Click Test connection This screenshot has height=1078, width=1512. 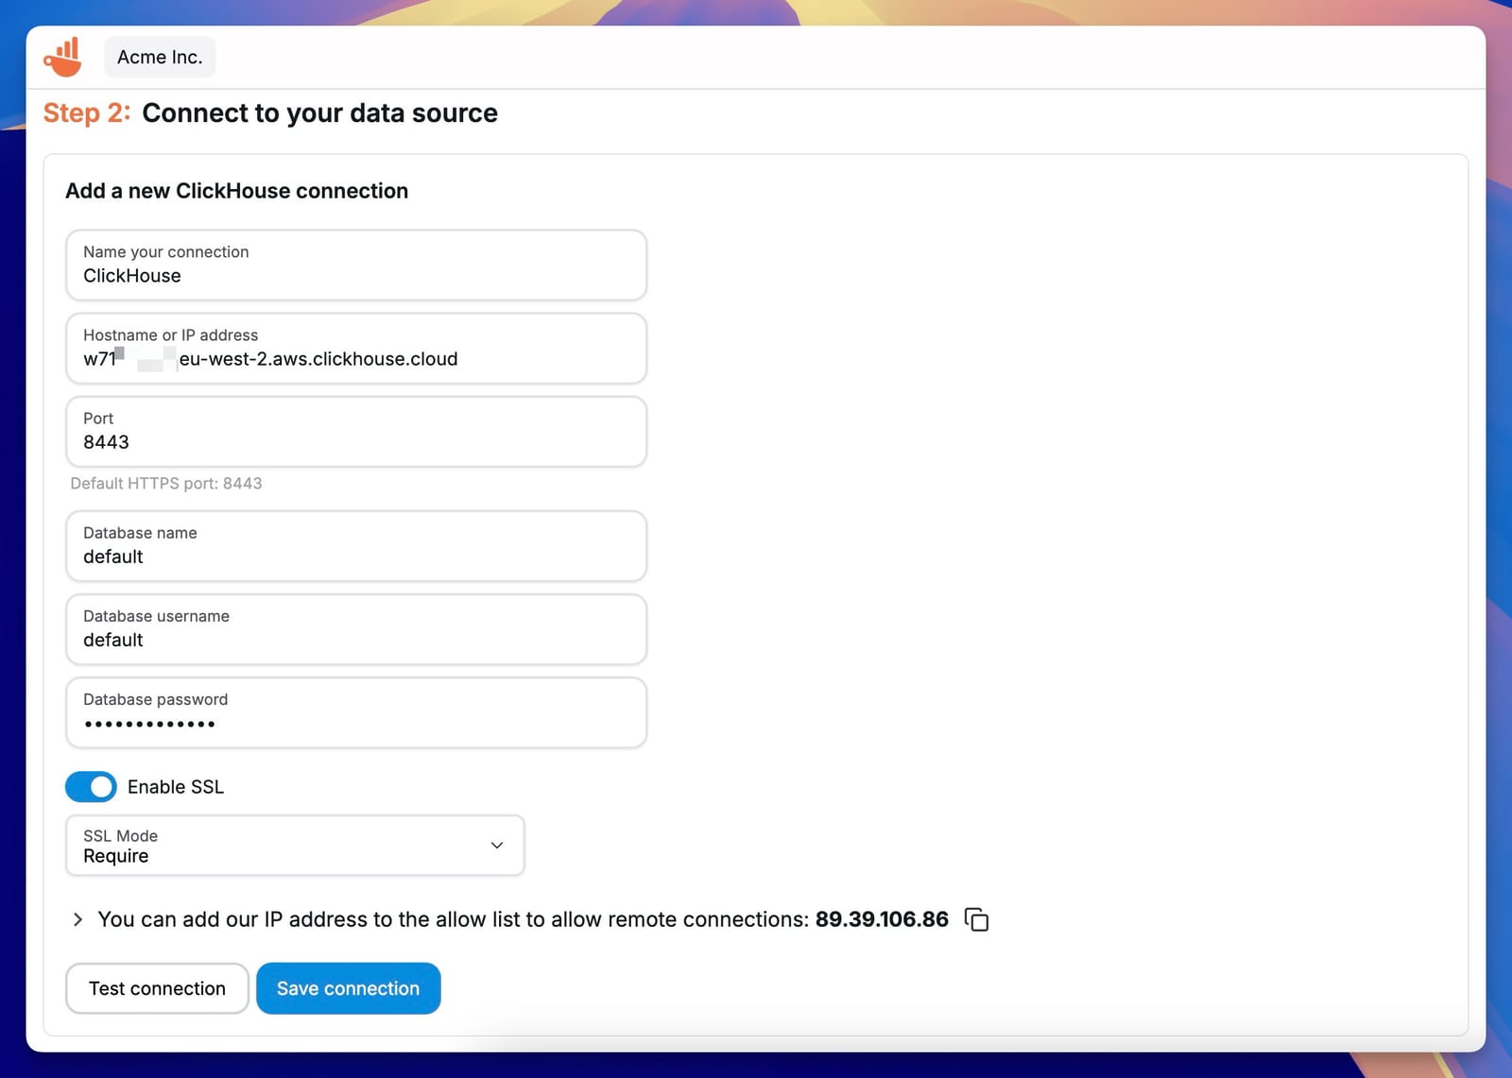[156, 988]
